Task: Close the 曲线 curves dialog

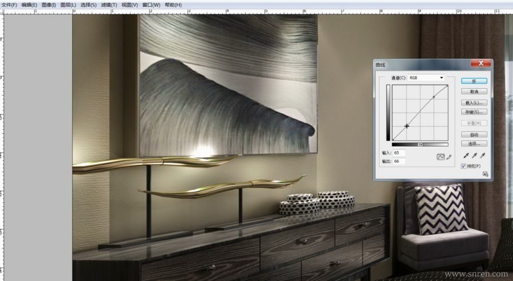Action: click(481, 63)
